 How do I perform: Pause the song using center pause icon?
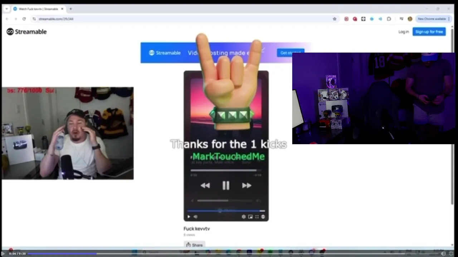226,185
